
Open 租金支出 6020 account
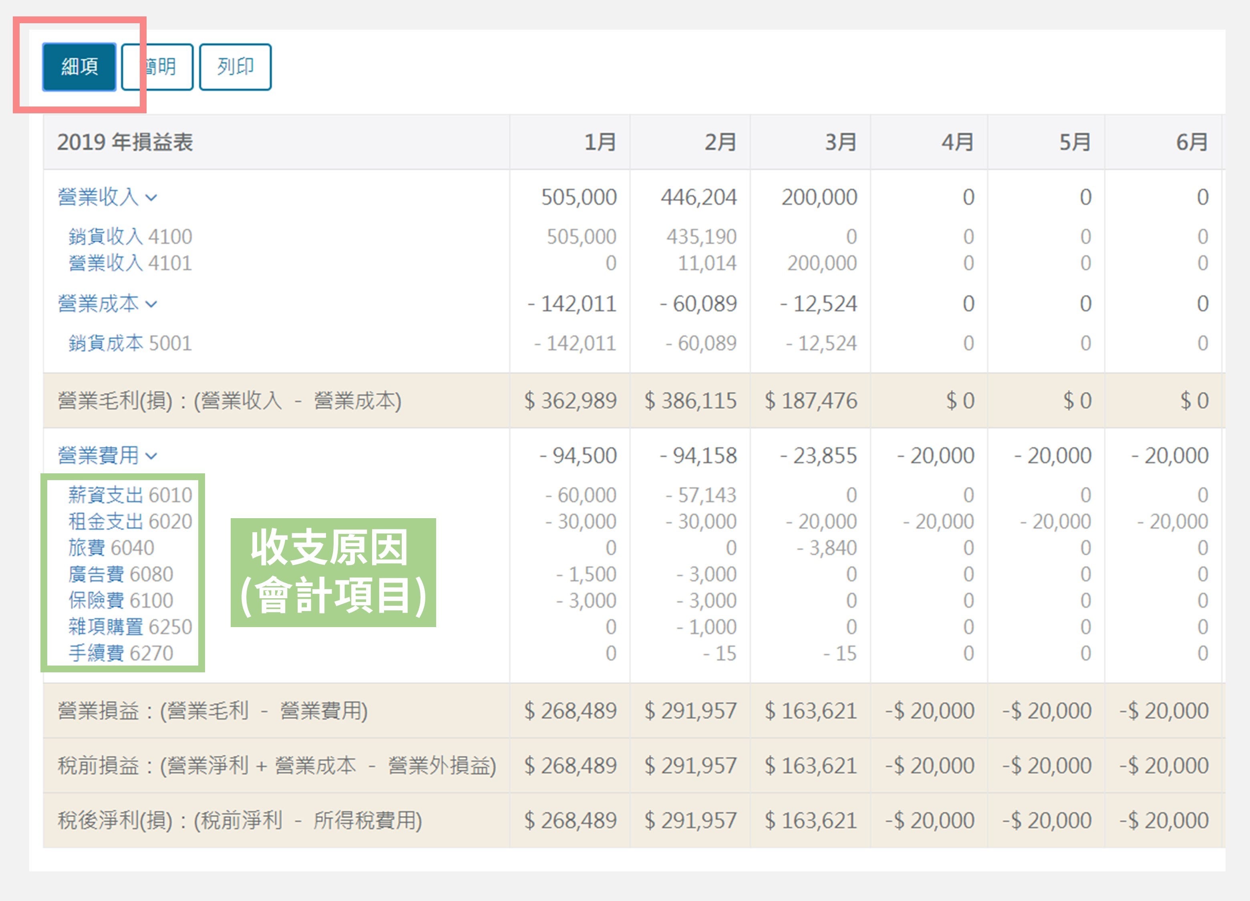click(130, 521)
